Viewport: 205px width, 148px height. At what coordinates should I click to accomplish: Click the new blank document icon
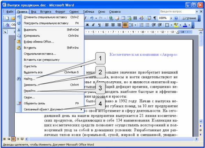[x=7, y=18]
